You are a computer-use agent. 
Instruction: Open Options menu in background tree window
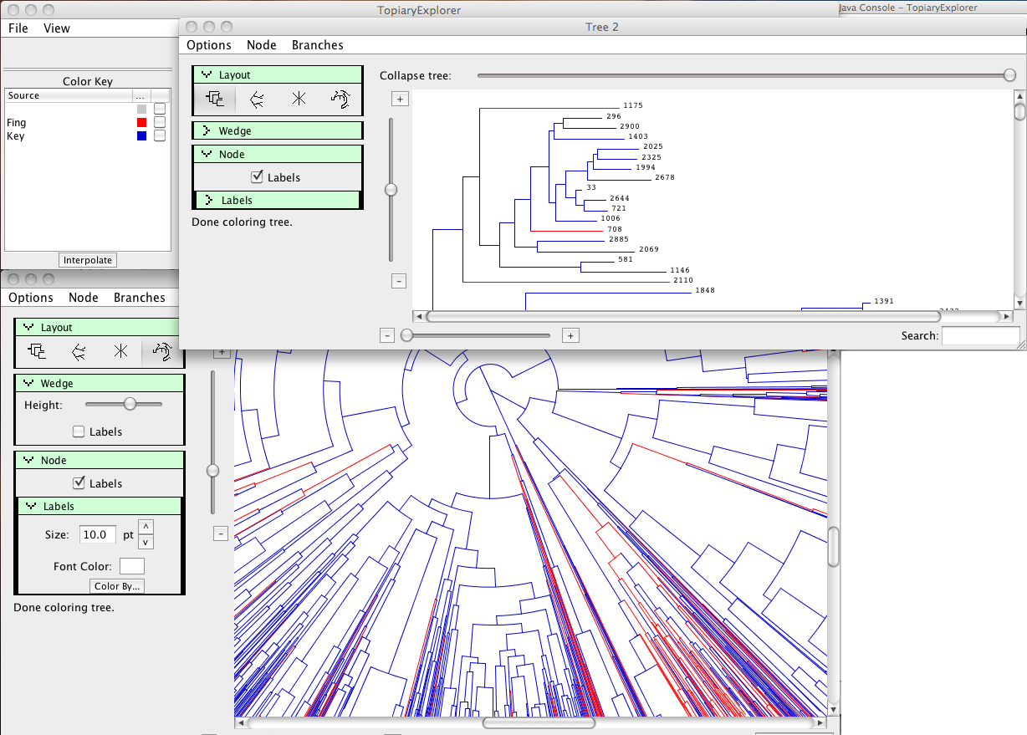coord(31,298)
